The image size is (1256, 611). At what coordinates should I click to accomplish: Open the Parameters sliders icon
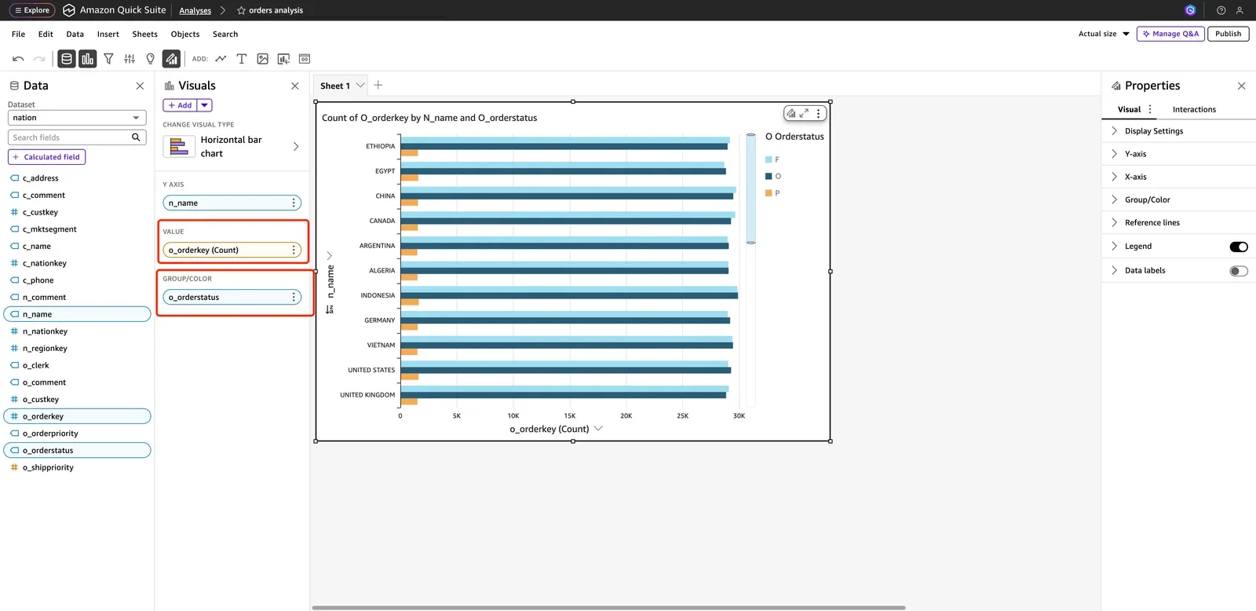pos(130,59)
